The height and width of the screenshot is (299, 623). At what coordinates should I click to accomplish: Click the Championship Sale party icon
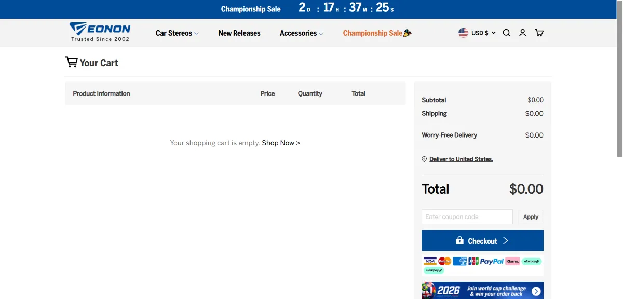point(408,33)
